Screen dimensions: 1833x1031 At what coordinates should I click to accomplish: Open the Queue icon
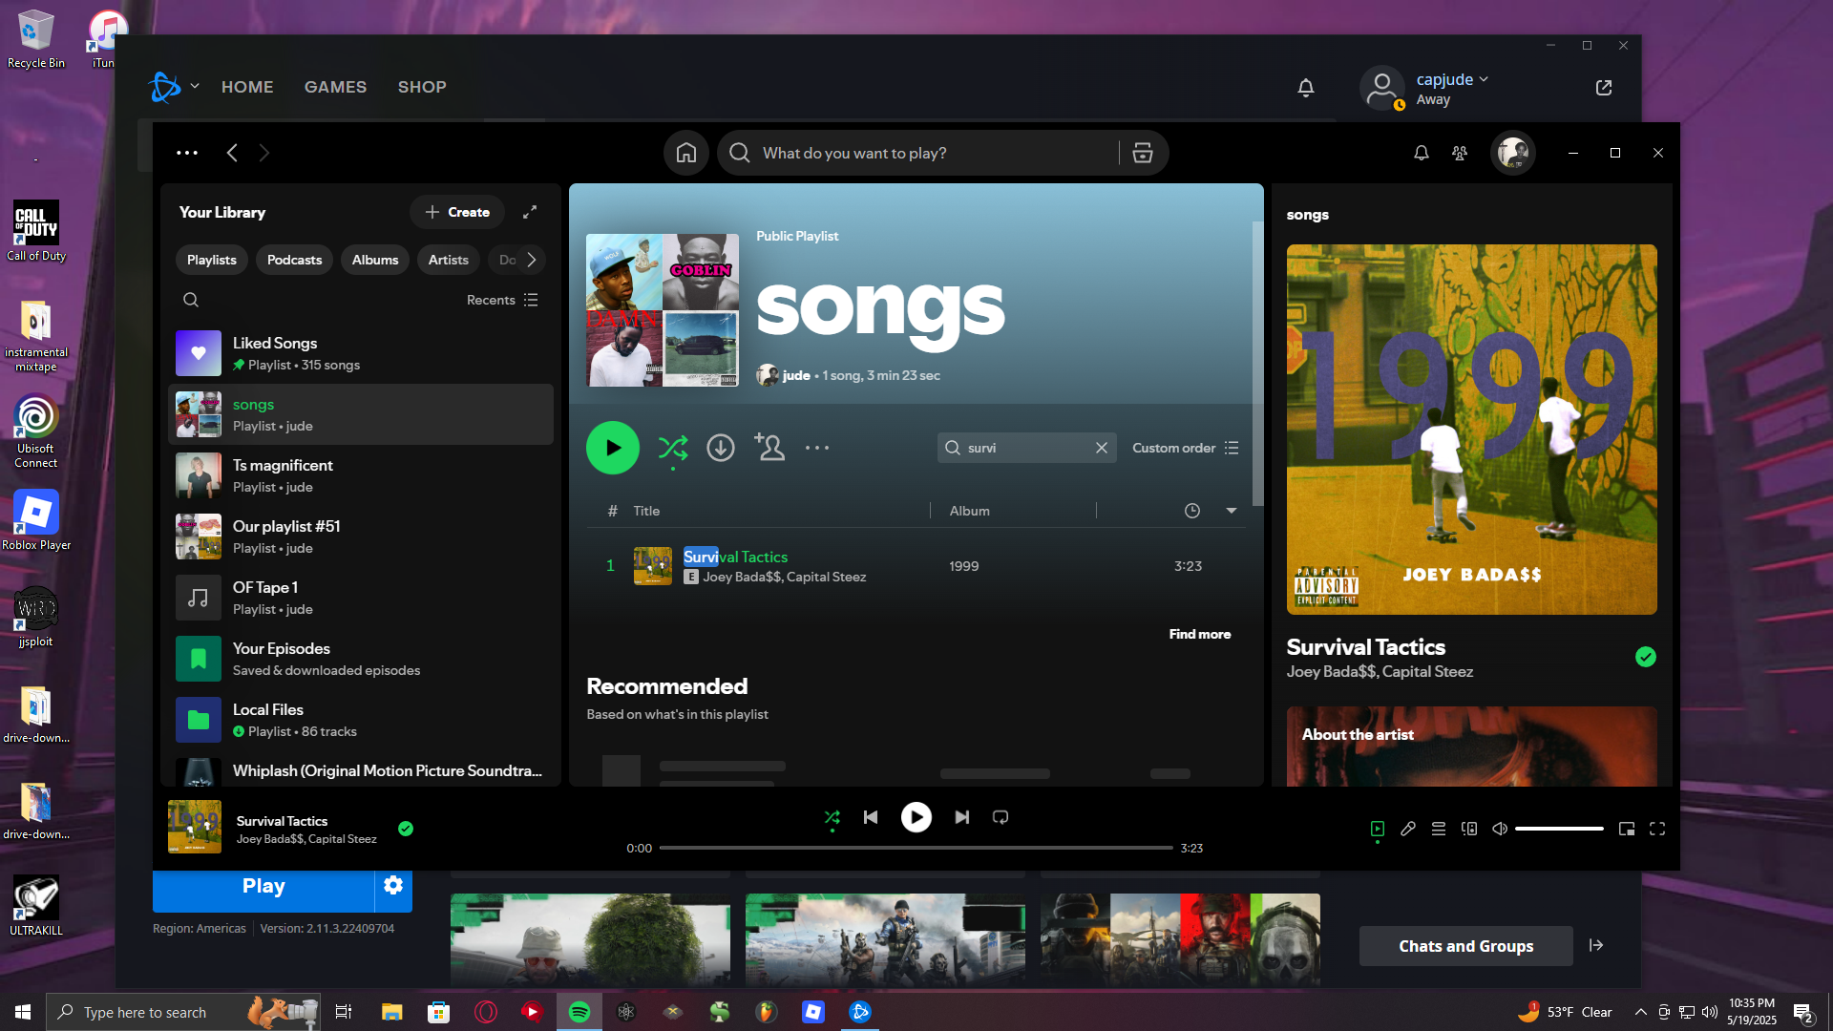click(x=1439, y=829)
